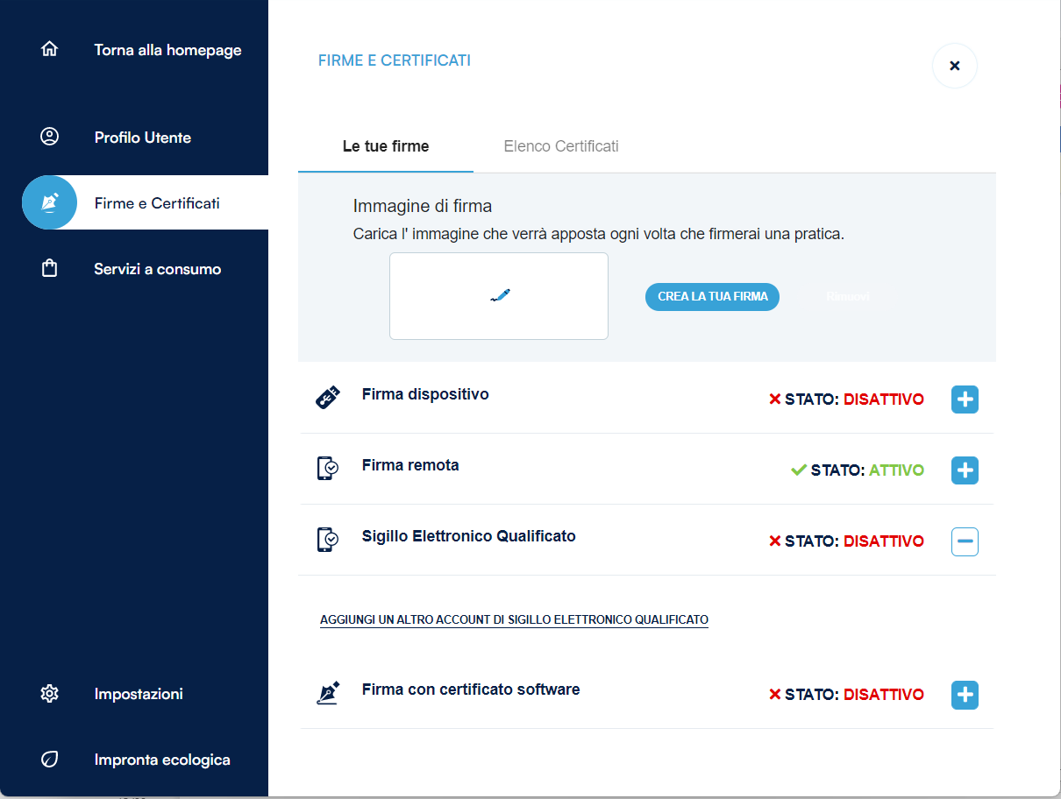Select the Le tue firme tab

click(386, 146)
